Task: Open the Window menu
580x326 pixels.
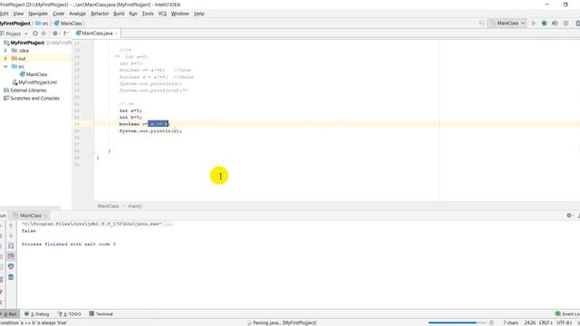Action: pyautogui.click(x=179, y=14)
